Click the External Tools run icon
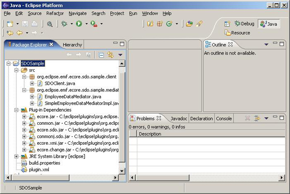Image resolution: width=290 pixels, height=194 pixels. pos(94,24)
